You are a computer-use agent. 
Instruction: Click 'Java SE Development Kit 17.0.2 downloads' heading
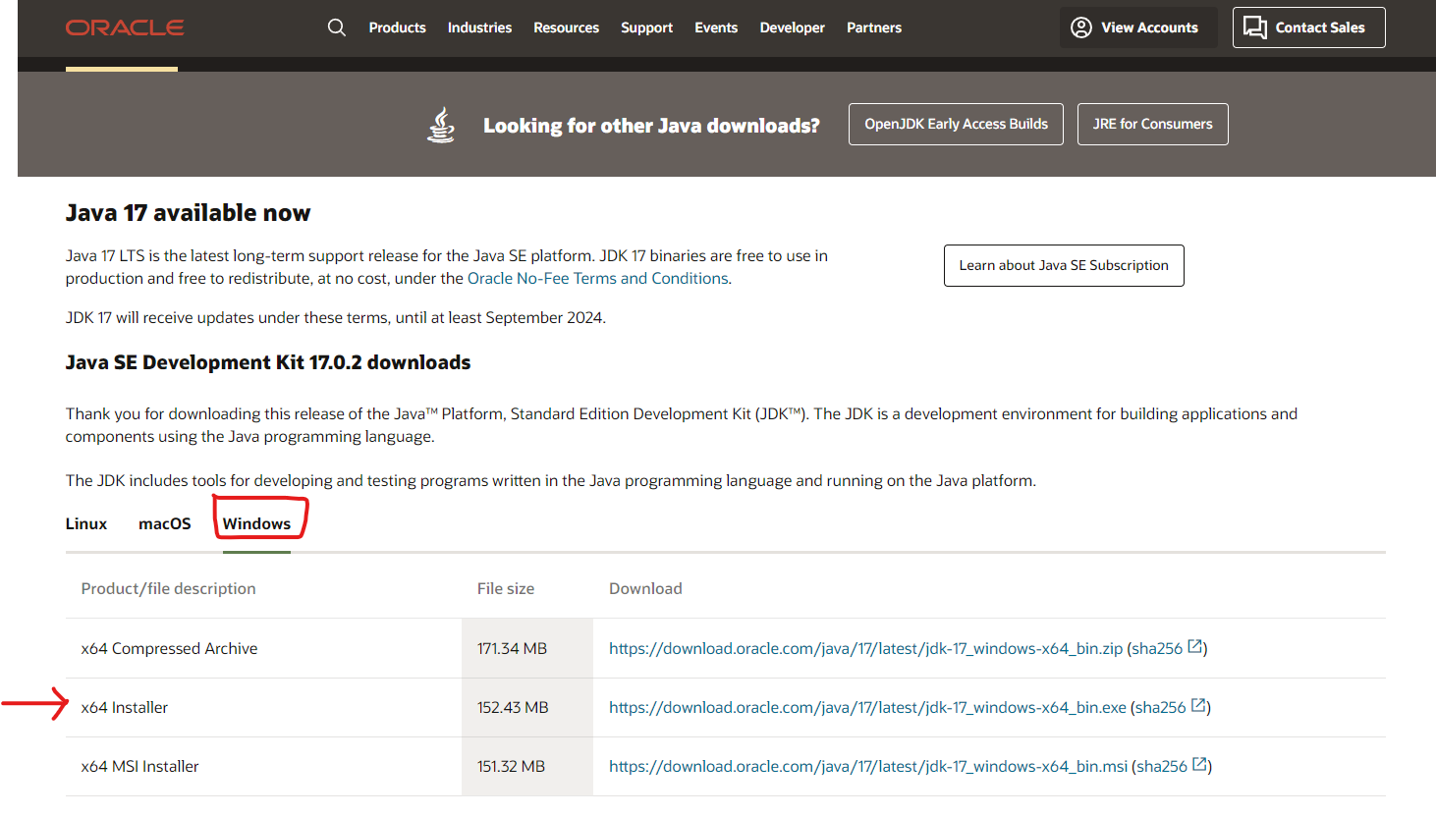268,362
